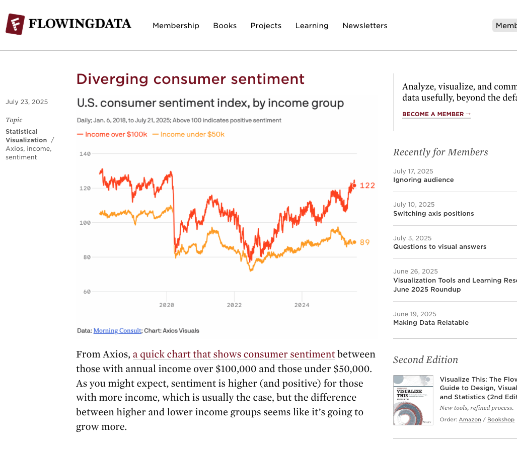Click the Visualize This book cover
517x450 pixels.
coord(413,400)
